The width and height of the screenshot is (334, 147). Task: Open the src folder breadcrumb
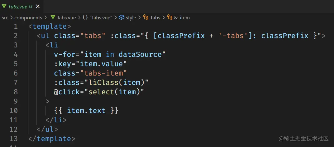pyautogui.click(x=5, y=17)
